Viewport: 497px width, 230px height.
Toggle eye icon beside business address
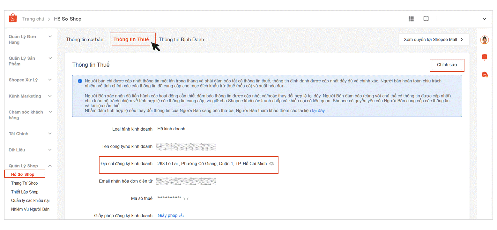(272, 164)
